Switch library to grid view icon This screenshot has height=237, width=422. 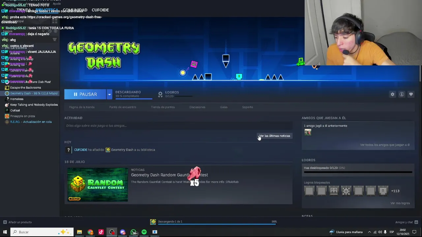point(55,21)
